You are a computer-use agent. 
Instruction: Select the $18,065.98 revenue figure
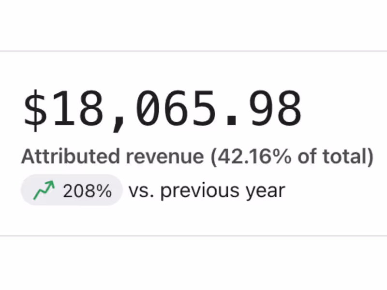tap(163, 109)
